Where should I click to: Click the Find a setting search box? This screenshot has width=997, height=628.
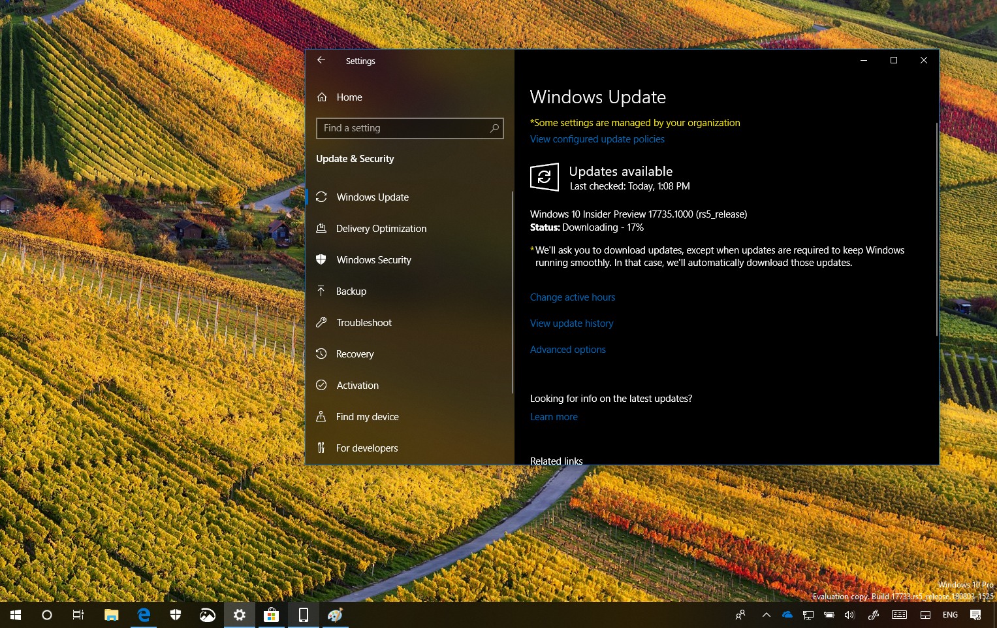(x=410, y=128)
